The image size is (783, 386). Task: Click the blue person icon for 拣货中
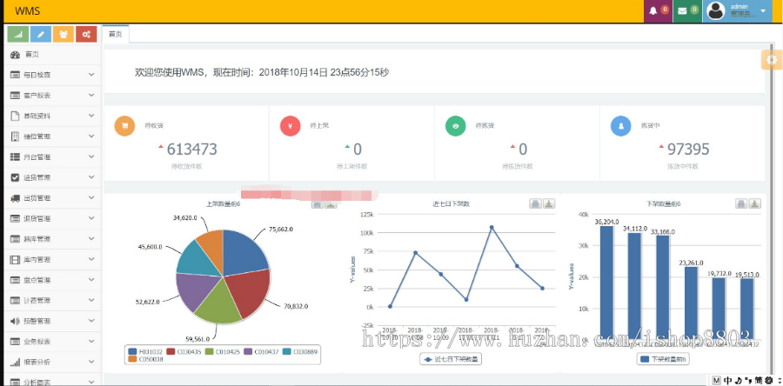(620, 126)
